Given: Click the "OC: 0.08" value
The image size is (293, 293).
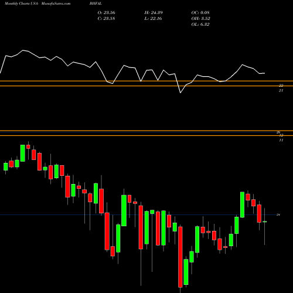Looking at the screenshot, I should (200, 13).
